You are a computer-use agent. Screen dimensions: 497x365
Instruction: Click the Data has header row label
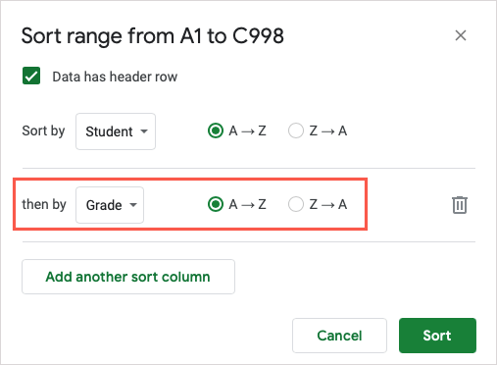(115, 77)
